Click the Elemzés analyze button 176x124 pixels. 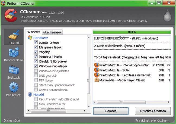111,111
